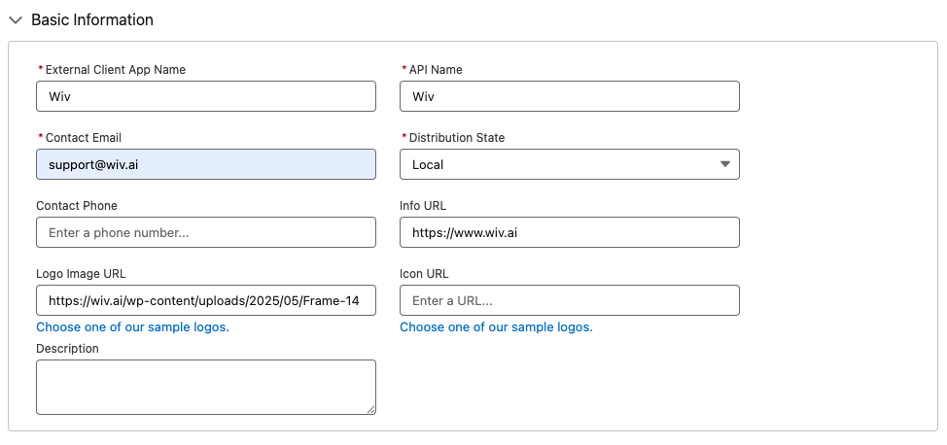Focus the External Client App Name field
Screen dimensions: 947x445
pos(205,96)
